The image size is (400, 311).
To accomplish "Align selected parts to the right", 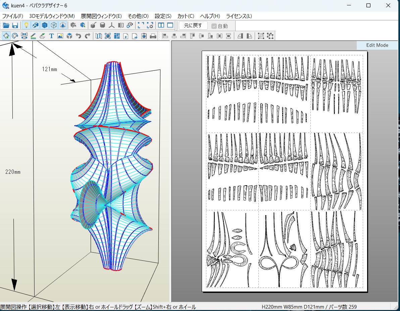I will (183, 36).
